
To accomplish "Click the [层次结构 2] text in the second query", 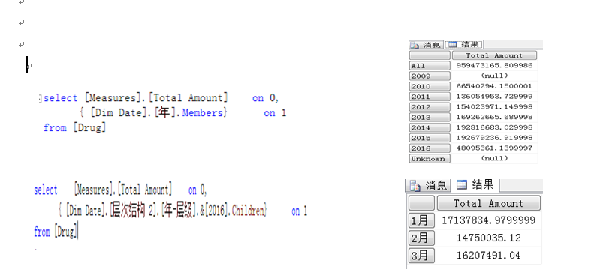I will tap(134, 211).
